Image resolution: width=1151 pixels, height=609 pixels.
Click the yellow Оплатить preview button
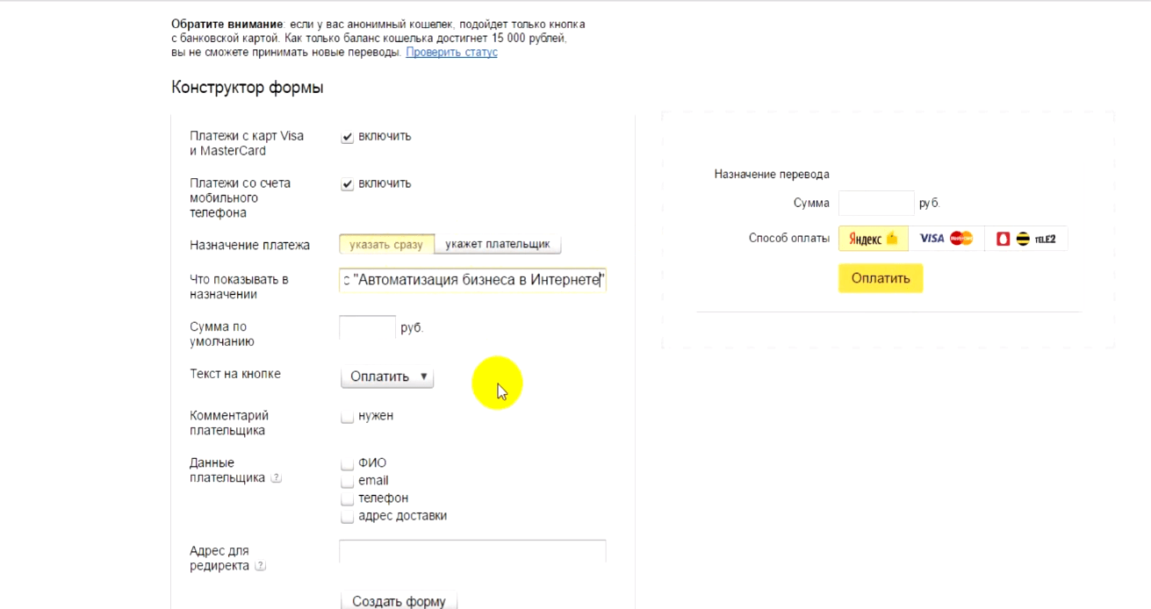(880, 278)
